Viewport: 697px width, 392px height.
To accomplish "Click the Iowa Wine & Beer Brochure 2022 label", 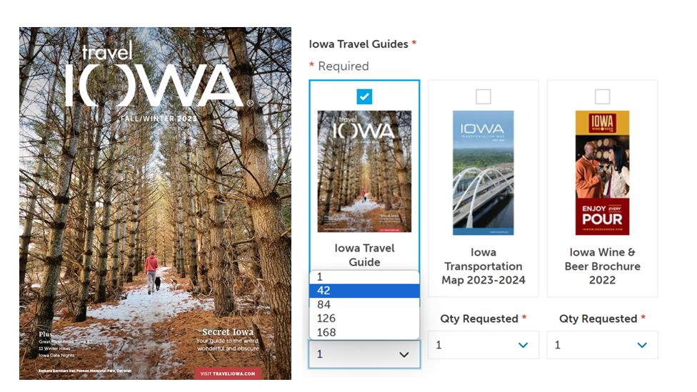I will click(602, 266).
